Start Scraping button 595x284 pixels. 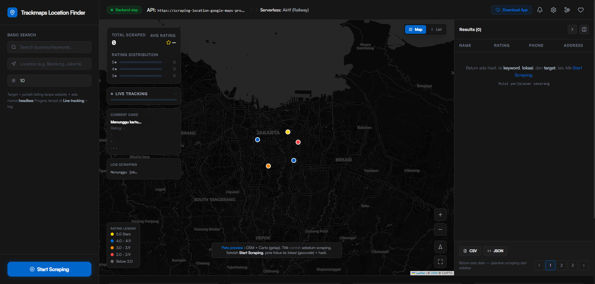(49, 269)
